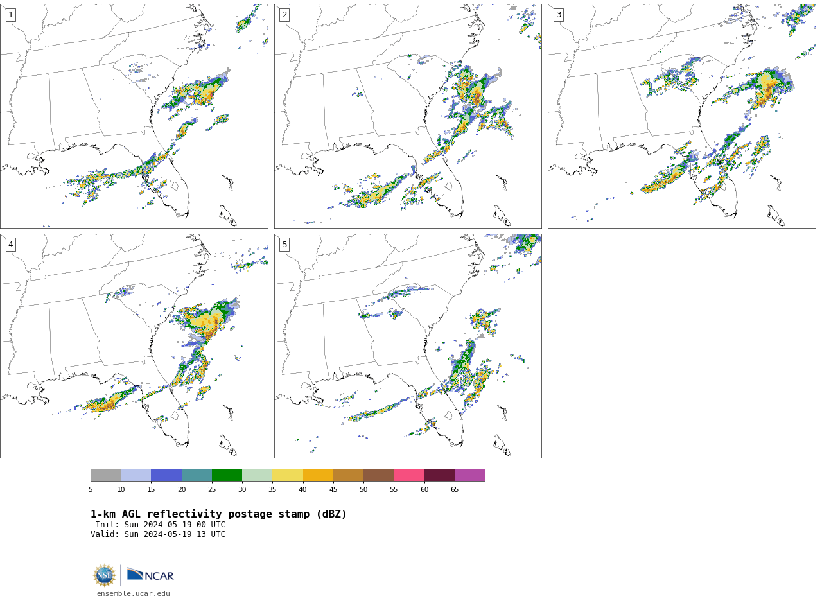Click the pink 55-60 dBZ swatch

pos(409,475)
